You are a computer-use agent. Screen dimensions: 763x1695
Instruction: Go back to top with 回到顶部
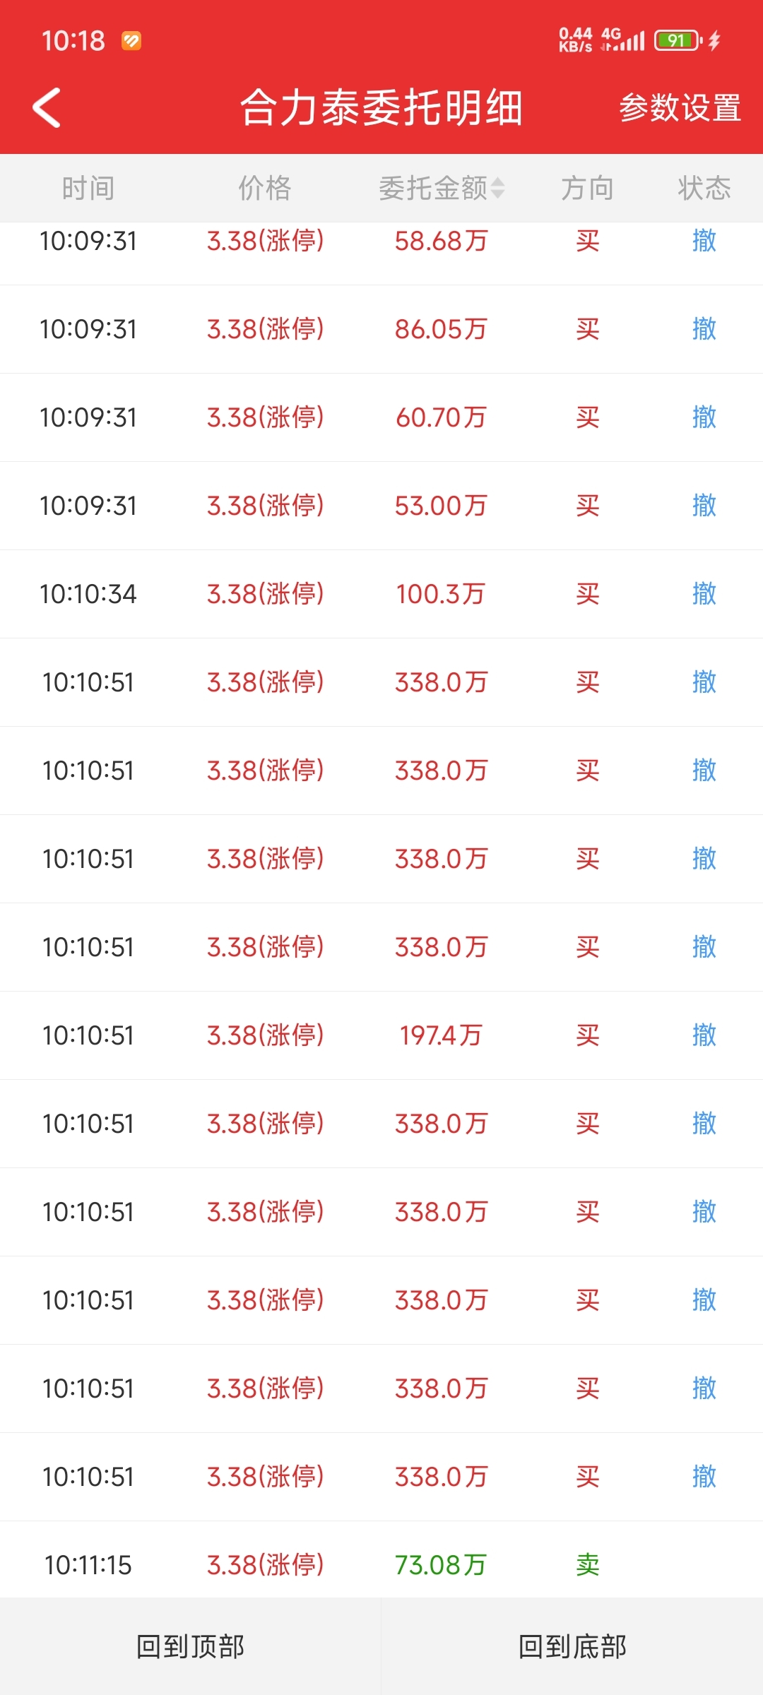191,1646
